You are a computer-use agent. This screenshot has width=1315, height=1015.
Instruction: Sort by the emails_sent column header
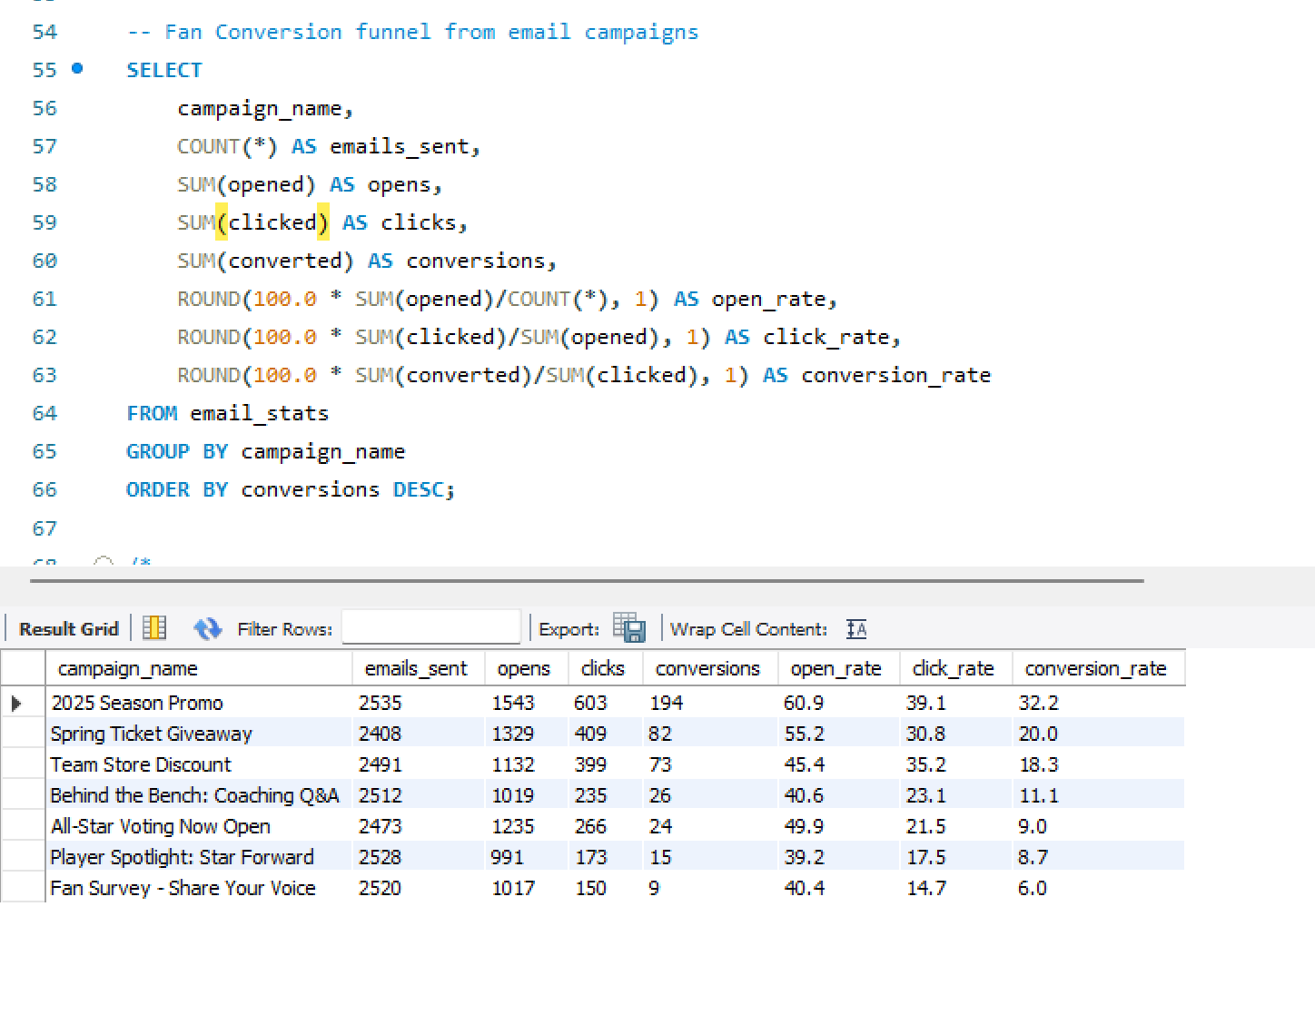pos(416,669)
